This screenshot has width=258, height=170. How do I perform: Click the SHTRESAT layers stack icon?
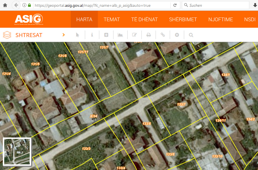coord(7,35)
